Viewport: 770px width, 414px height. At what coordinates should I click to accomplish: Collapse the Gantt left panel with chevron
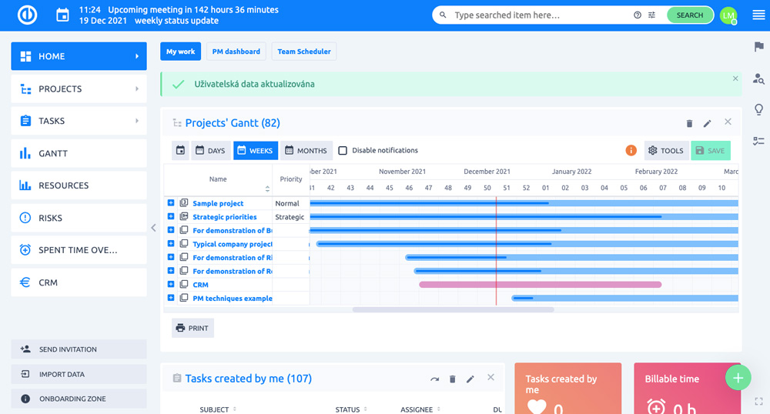pyautogui.click(x=153, y=228)
